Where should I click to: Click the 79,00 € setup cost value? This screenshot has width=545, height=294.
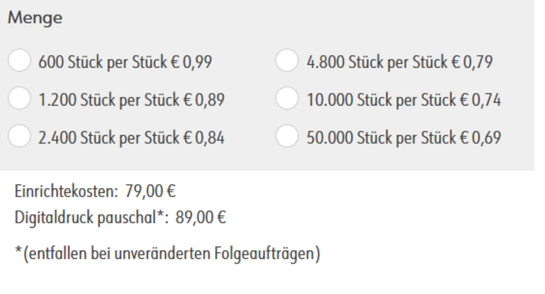pos(151,191)
